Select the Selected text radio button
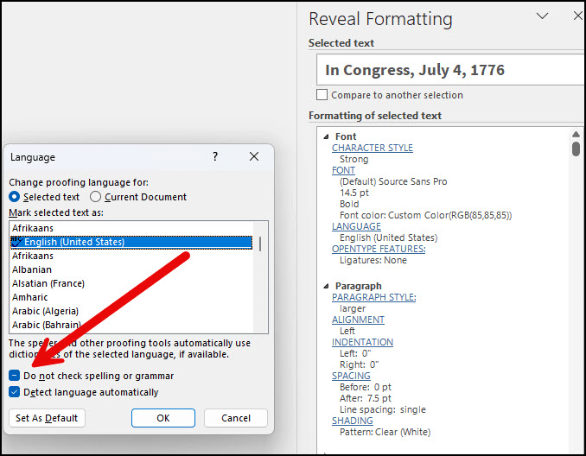 click(x=15, y=197)
